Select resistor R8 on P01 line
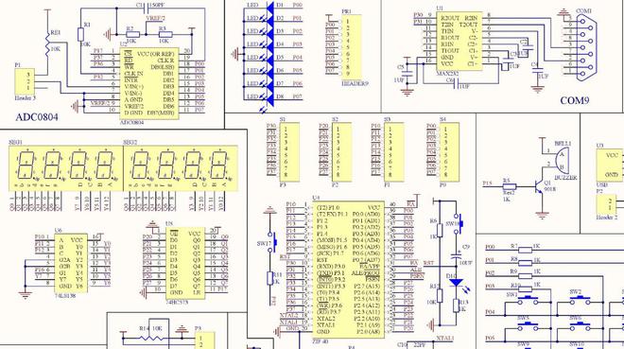The height and width of the screenshot is (349, 624). pos(526,263)
